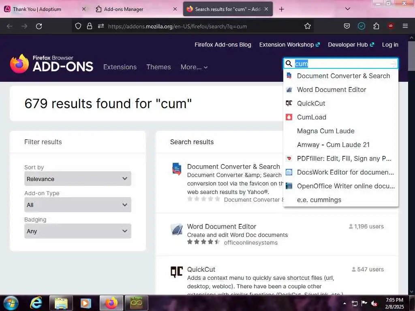This screenshot has width=415, height=311.
Task: Launch Internet Explorer from taskbar
Action: [x=36, y=303]
